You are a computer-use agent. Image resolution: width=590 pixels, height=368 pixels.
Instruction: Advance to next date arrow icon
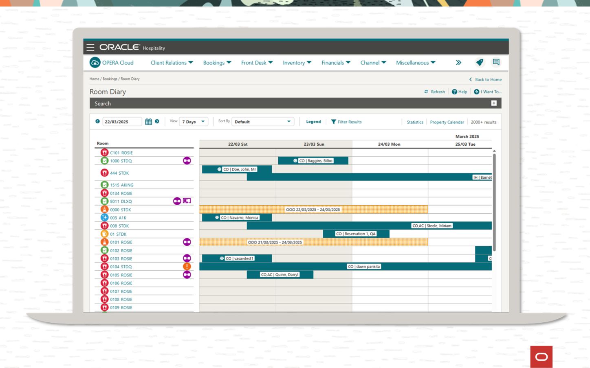click(157, 121)
